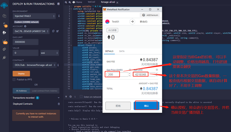Click Value input field showing 0
This screenshot has height=132, width=231.
pos(25,53)
